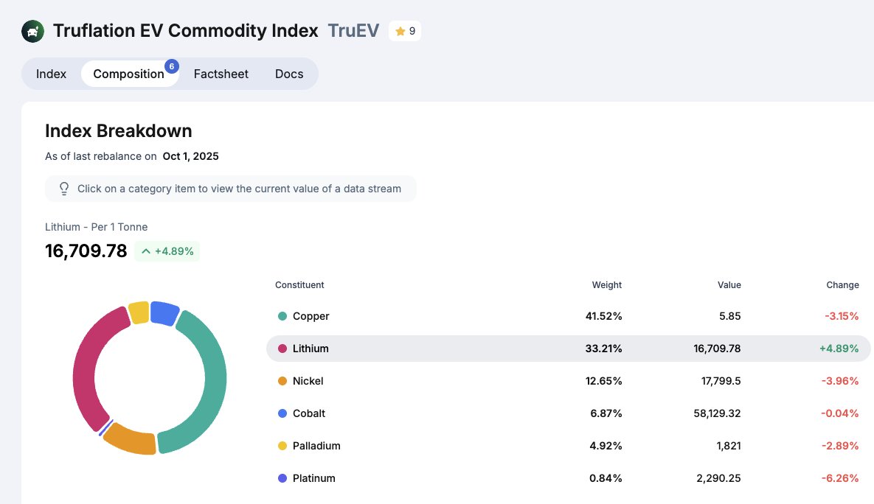Click the yellow Palladium segment of donut chart
Image resolution: width=874 pixels, height=504 pixels.
[139, 313]
